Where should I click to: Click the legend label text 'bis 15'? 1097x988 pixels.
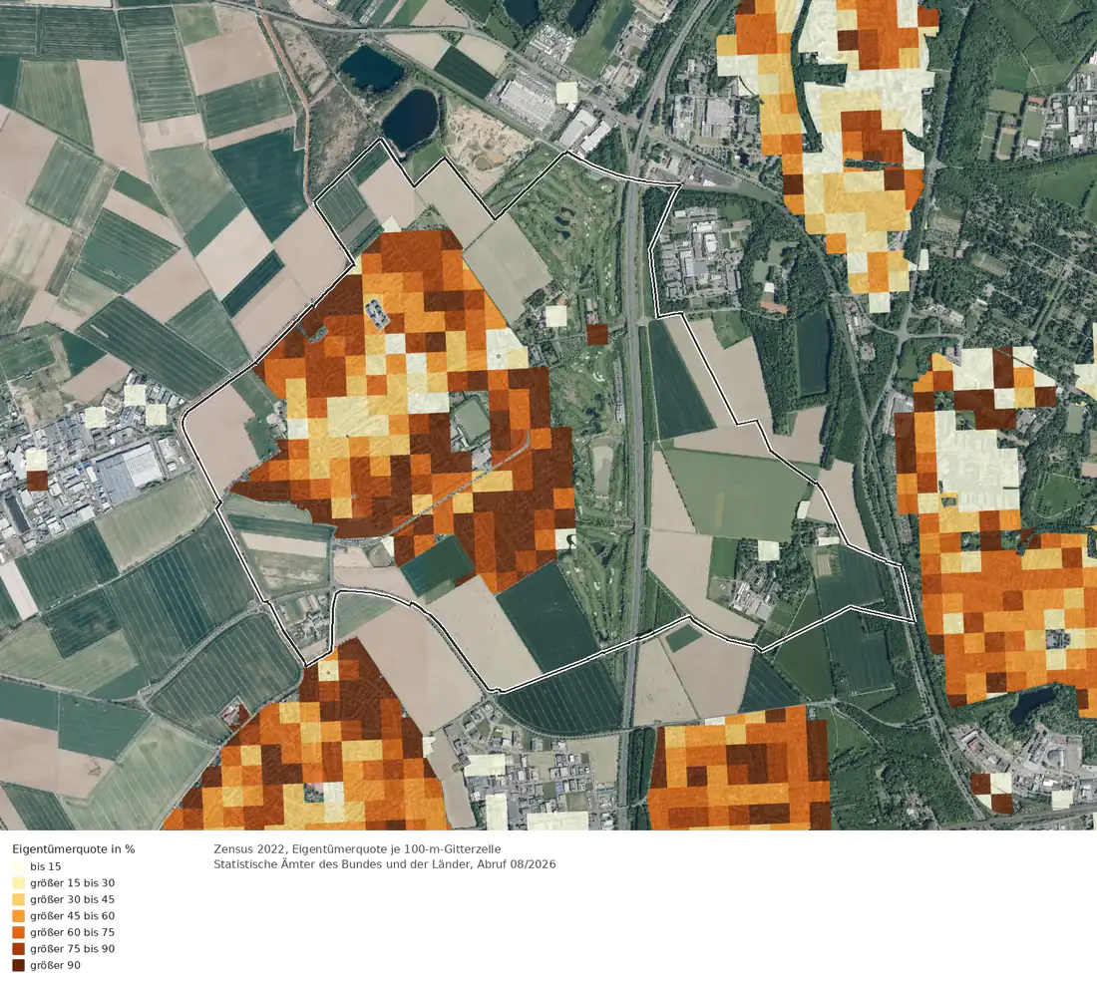[46, 866]
